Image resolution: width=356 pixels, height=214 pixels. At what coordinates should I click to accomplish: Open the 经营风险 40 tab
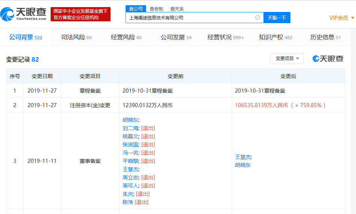[126, 37]
